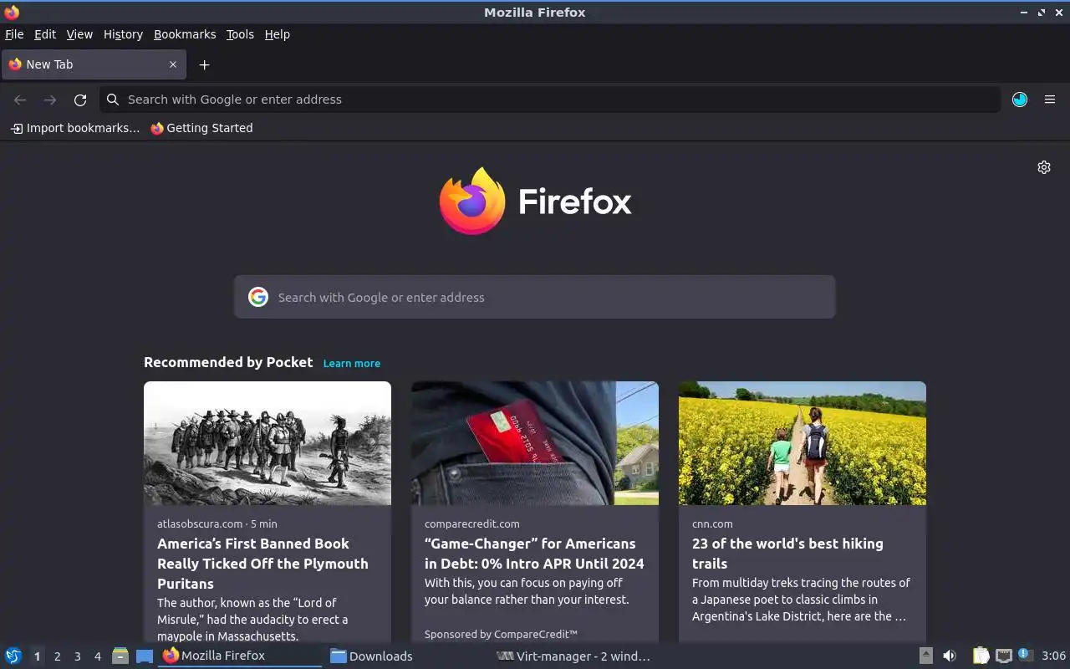This screenshot has height=669, width=1070.
Task: Open the Plymouth Puritans engraving thumbnail
Action: coord(267,443)
